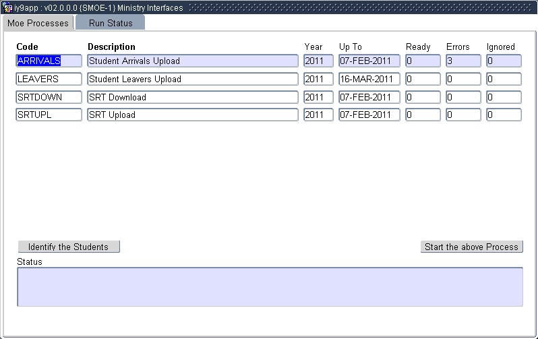
Task: Click the Ignored column label
Action: tap(501, 47)
